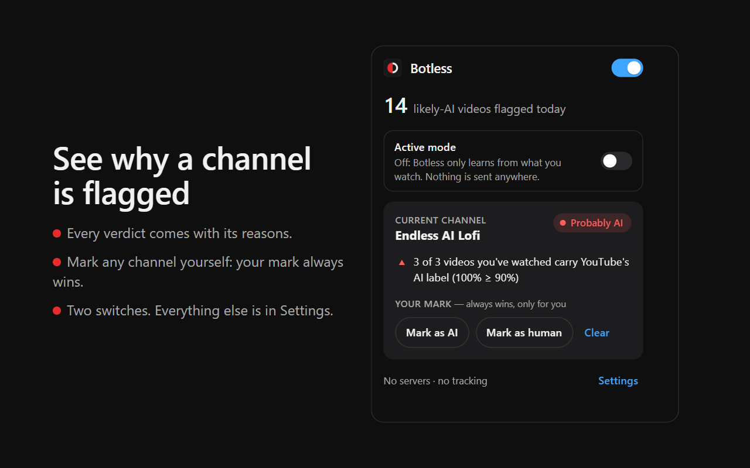Screen dimensions: 750x468
Task: Click the Mark as human button
Action: pyautogui.click(x=524, y=332)
